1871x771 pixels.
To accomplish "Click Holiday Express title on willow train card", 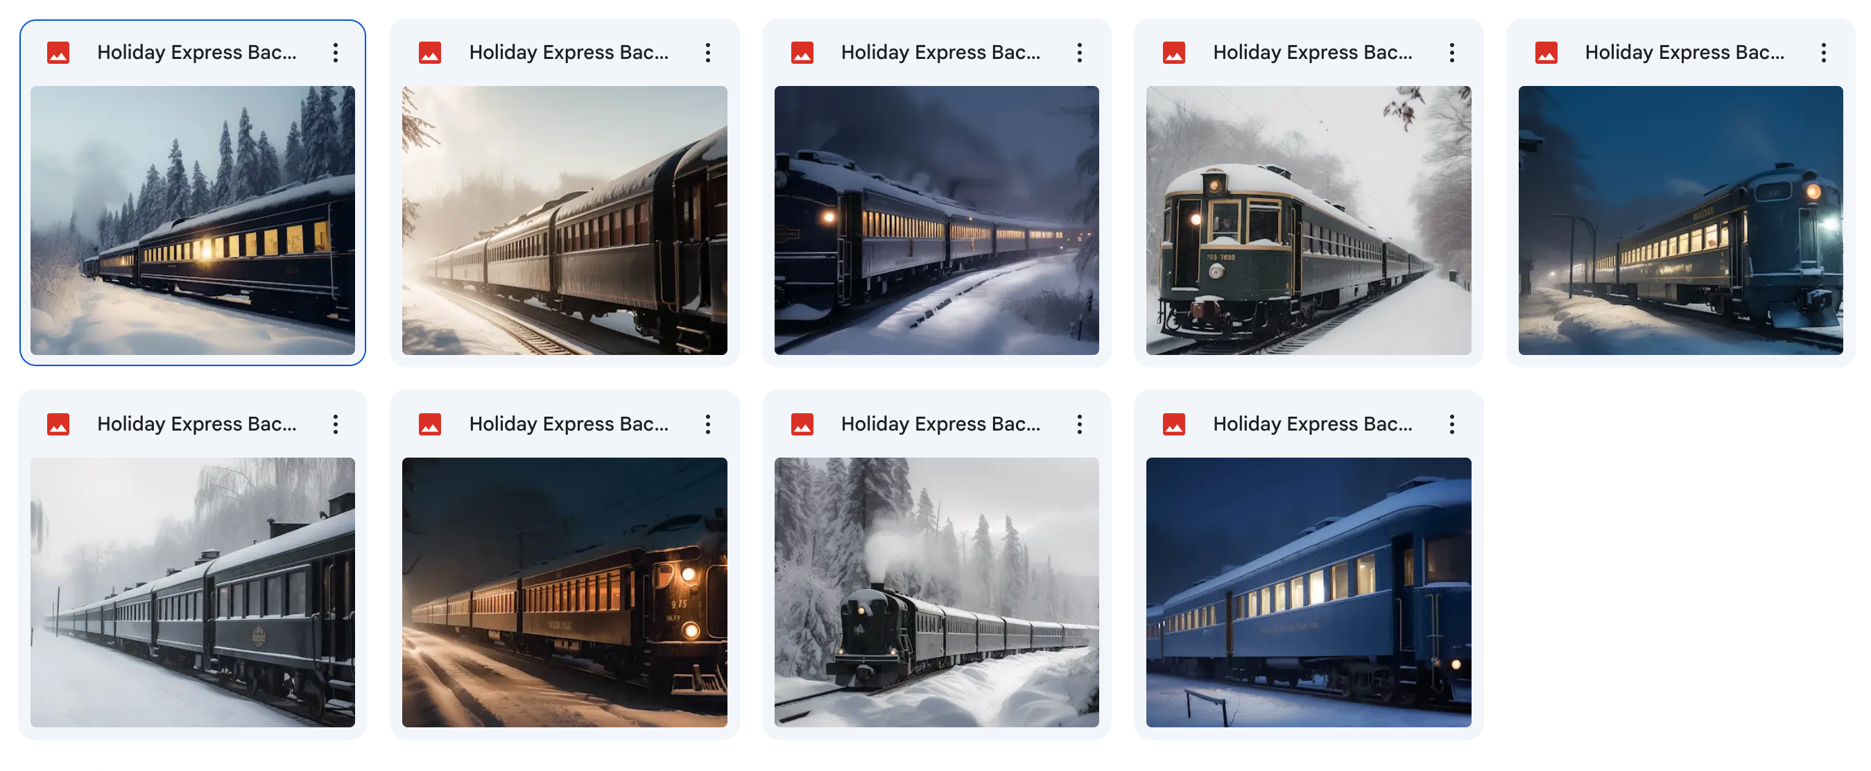I will tap(197, 424).
